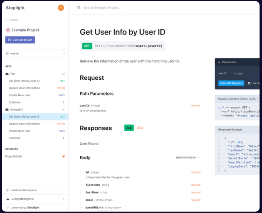This screenshot has width=262, height=213.
Task: Open user@stoplight.io account chevron
Action: [63, 199]
